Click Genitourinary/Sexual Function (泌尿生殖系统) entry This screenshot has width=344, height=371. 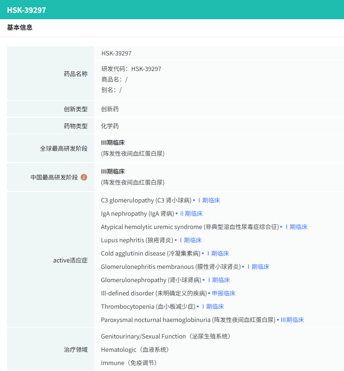tap(166, 336)
